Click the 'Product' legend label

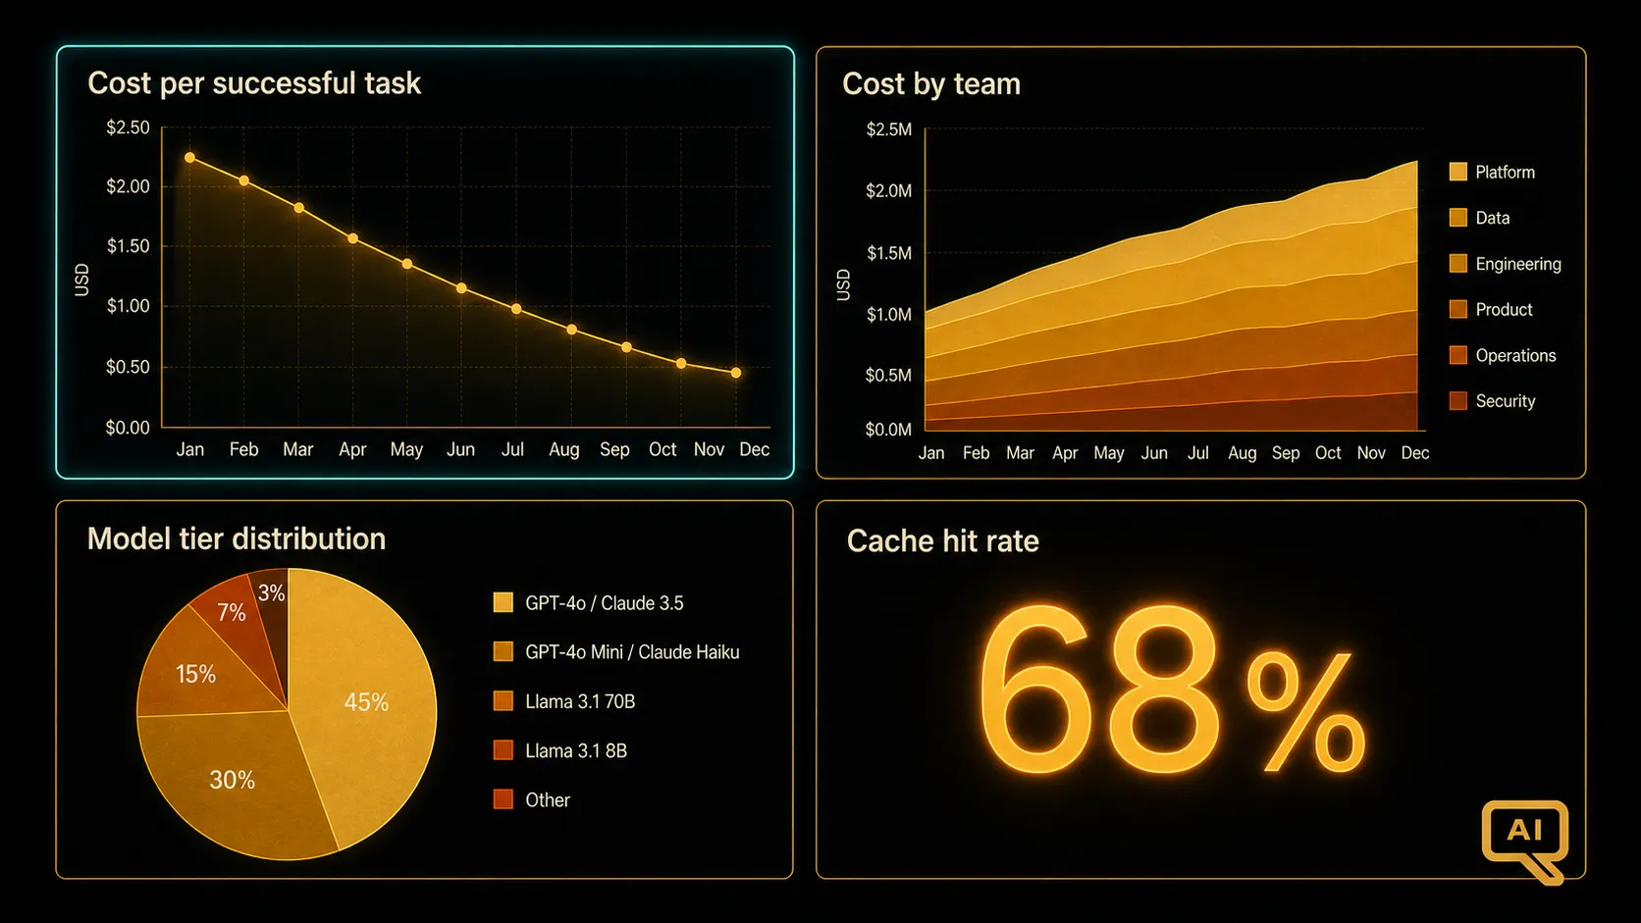coord(1504,309)
